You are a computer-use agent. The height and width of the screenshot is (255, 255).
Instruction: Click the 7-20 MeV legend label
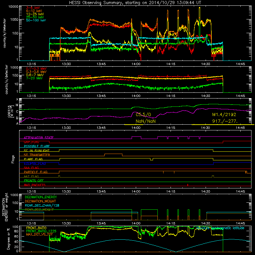coord(34,78)
